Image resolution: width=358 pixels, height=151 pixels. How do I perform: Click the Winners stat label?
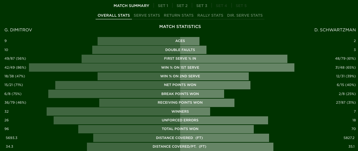[x=180, y=112]
